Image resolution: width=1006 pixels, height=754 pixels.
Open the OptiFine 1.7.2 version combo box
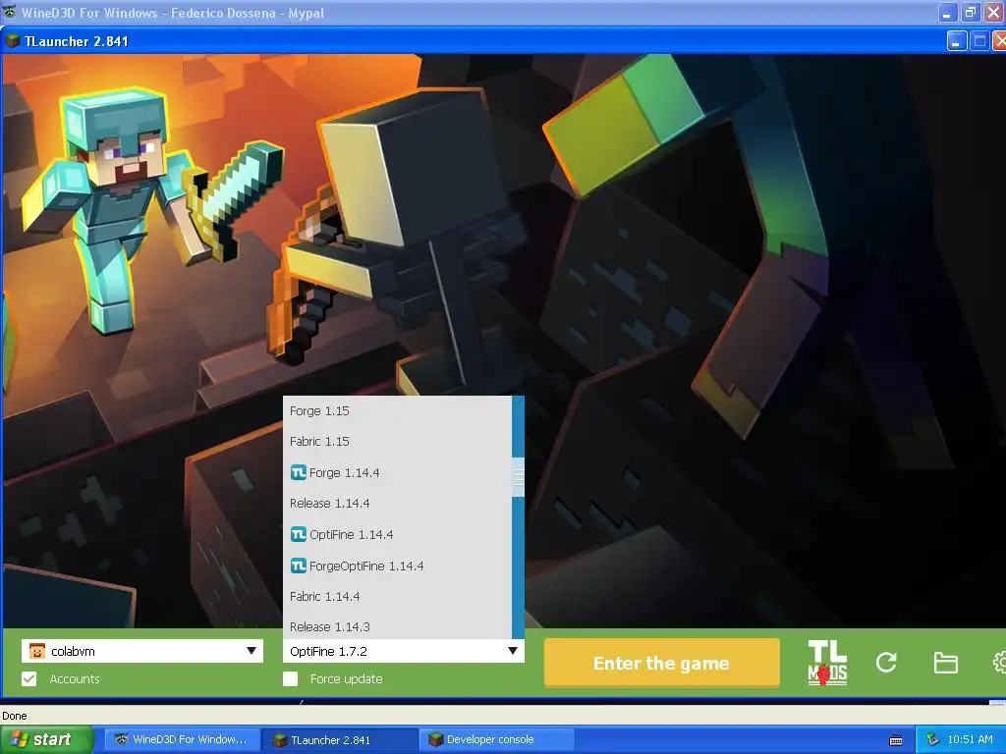pos(403,651)
